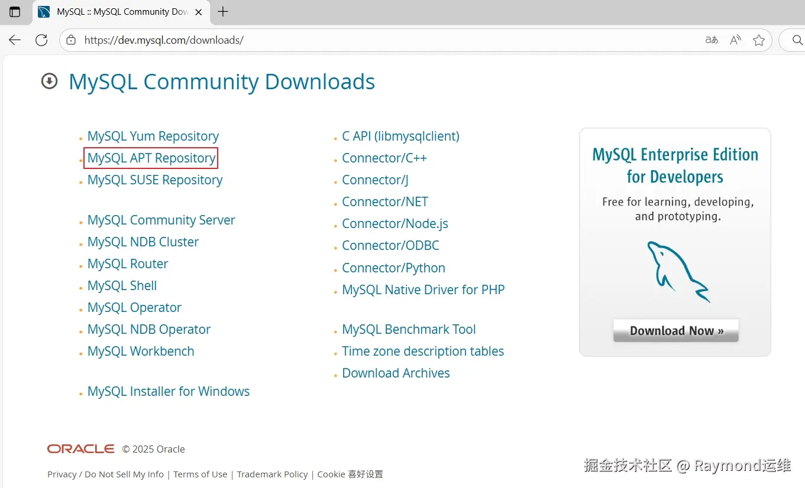
Task: Click the MySQL Community Downloads page heading
Action: pyautogui.click(x=222, y=82)
